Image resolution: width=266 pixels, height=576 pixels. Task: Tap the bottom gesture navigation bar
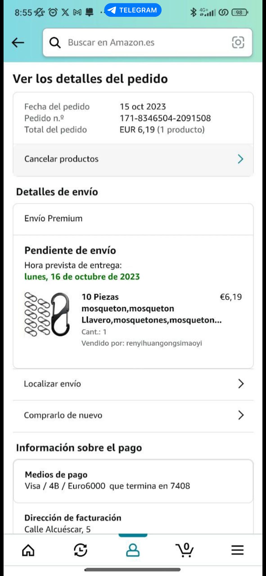point(133,570)
